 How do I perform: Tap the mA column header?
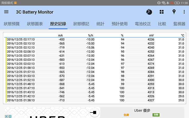click(60, 35)
